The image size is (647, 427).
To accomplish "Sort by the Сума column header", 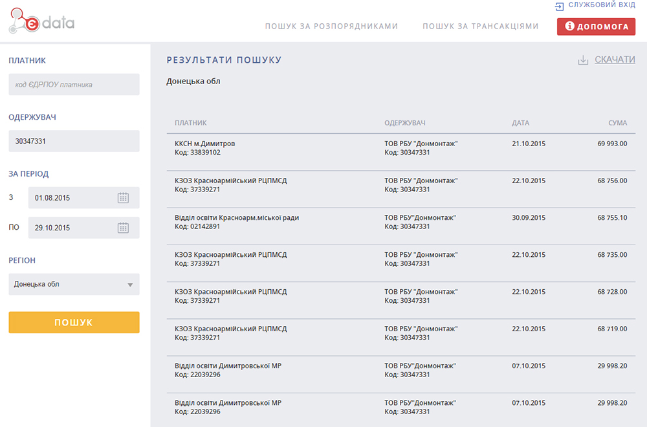I will [617, 123].
